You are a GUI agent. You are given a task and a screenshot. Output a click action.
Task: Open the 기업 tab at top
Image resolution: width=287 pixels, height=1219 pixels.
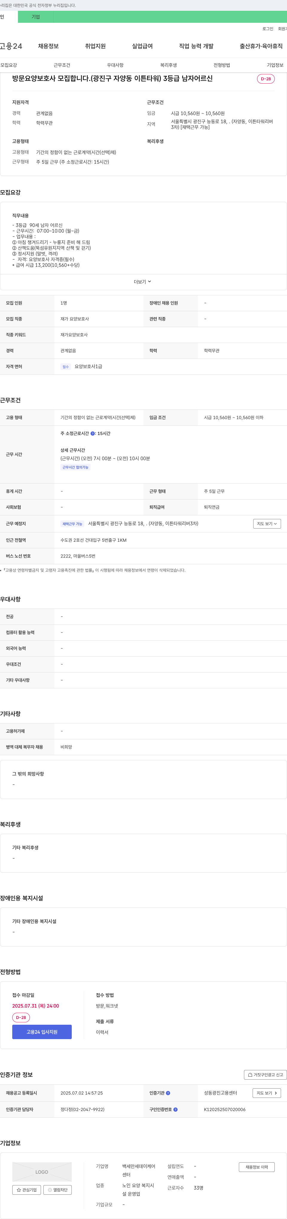36,16
